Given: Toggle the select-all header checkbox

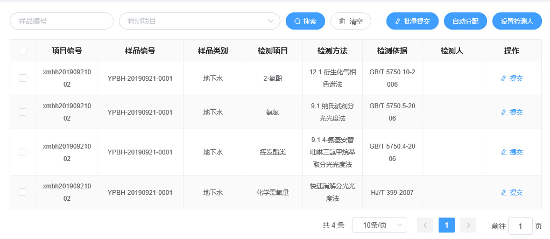Looking at the screenshot, I should [x=23, y=51].
